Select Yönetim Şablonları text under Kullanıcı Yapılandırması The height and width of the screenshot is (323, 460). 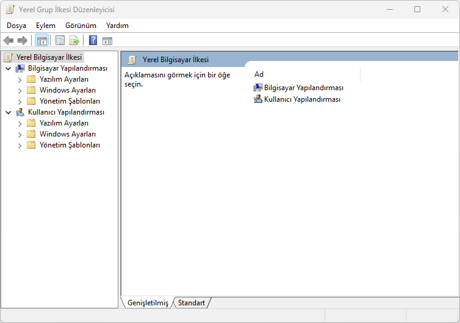tap(70, 145)
